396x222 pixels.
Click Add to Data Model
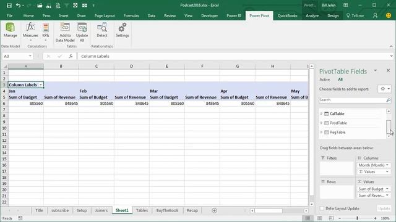pos(65,32)
